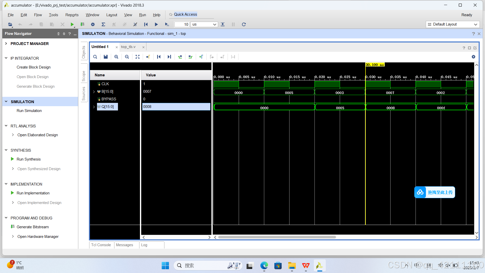Click Run Synthesis in Flow Navigator
Screen dimensions: 485x273
pos(29,159)
